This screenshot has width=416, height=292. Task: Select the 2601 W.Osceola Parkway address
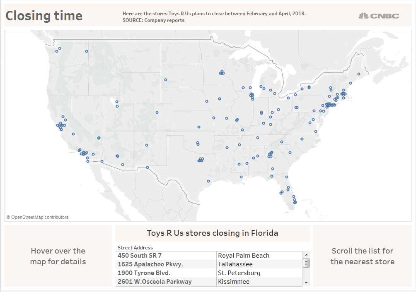(x=155, y=282)
